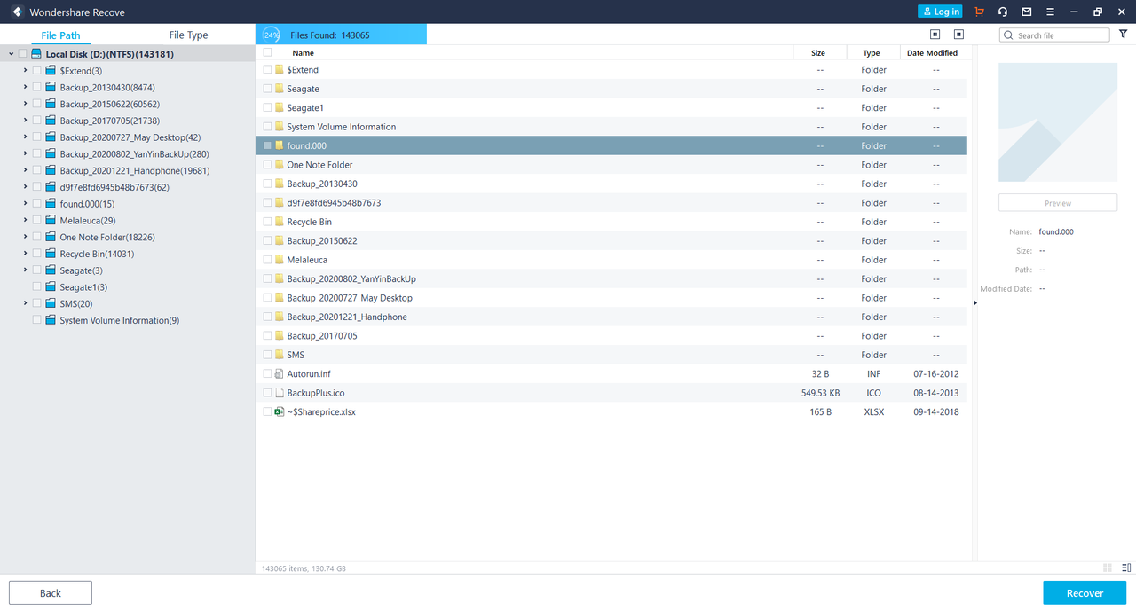Image resolution: width=1136 pixels, height=611 pixels.
Task: Click the Preview button
Action: [1058, 203]
